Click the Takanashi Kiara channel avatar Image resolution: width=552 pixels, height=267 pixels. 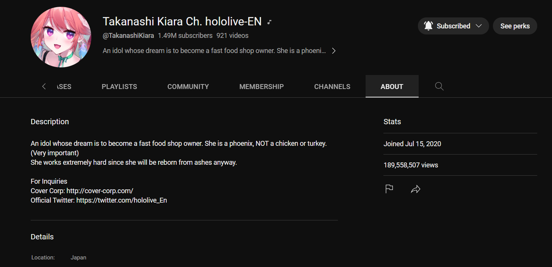coord(61,37)
